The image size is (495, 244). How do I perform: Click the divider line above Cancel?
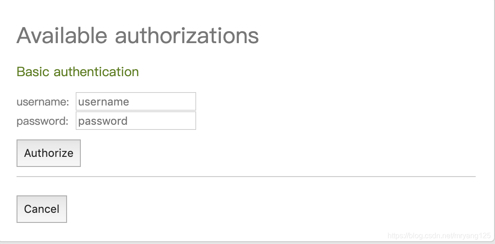point(246,177)
